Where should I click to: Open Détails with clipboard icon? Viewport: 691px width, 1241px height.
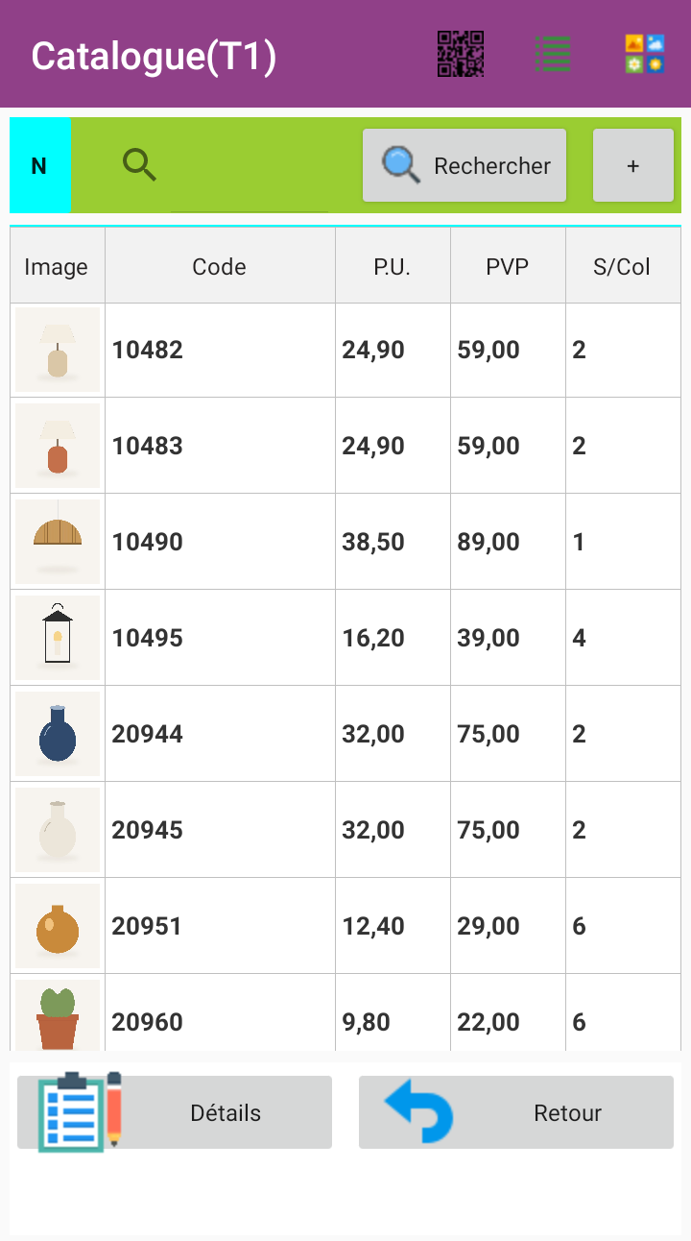[175, 1112]
